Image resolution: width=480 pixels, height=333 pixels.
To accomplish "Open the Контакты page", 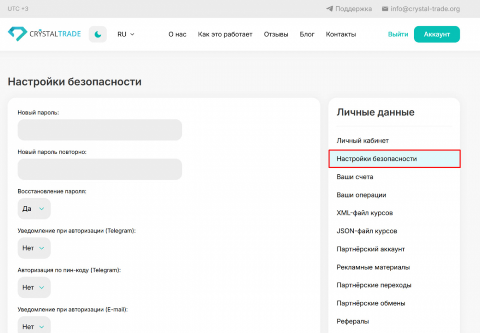I will [x=341, y=34].
